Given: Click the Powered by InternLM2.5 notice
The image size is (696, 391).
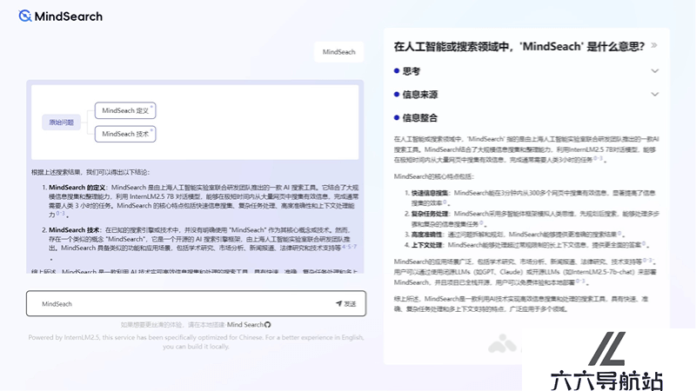Looking at the screenshot, I should point(196,341).
